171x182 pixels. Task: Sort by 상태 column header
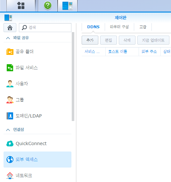[x=166, y=52]
